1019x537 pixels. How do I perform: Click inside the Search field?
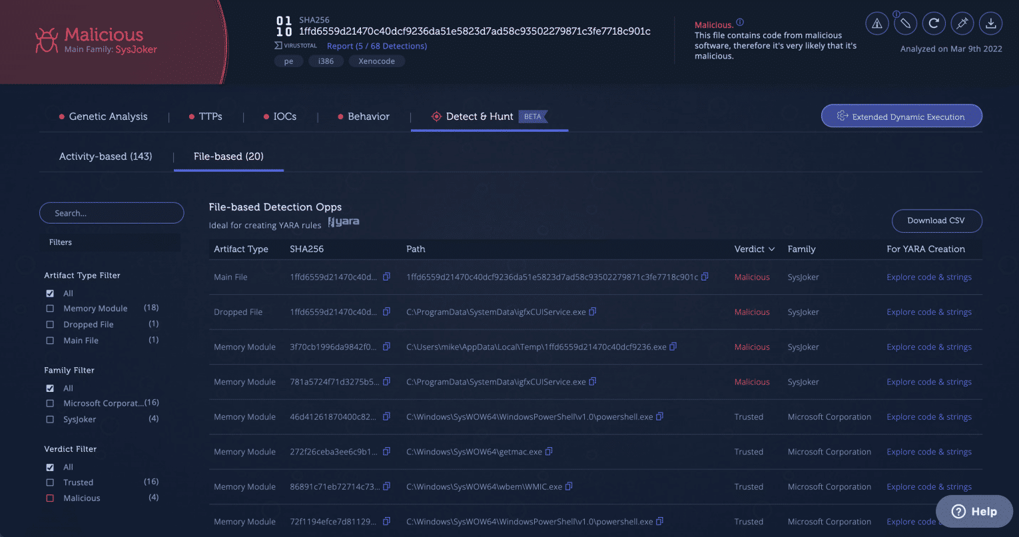(111, 212)
